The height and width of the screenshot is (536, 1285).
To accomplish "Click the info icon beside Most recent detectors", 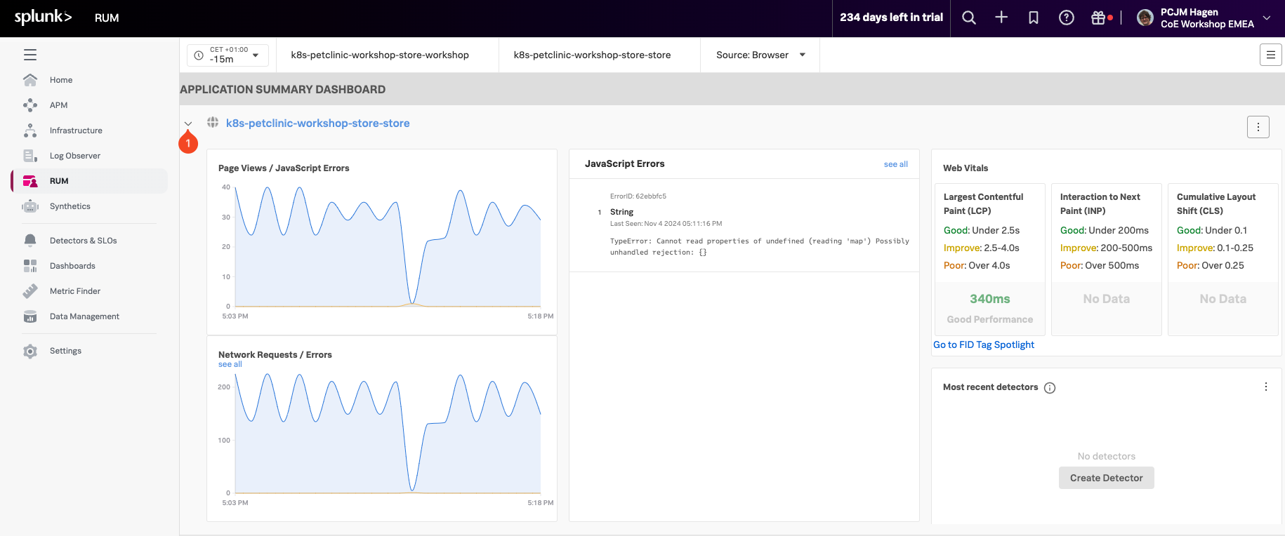I will pyautogui.click(x=1050, y=388).
